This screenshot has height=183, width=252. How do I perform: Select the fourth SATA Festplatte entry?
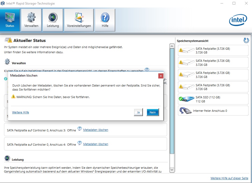click(x=213, y=87)
